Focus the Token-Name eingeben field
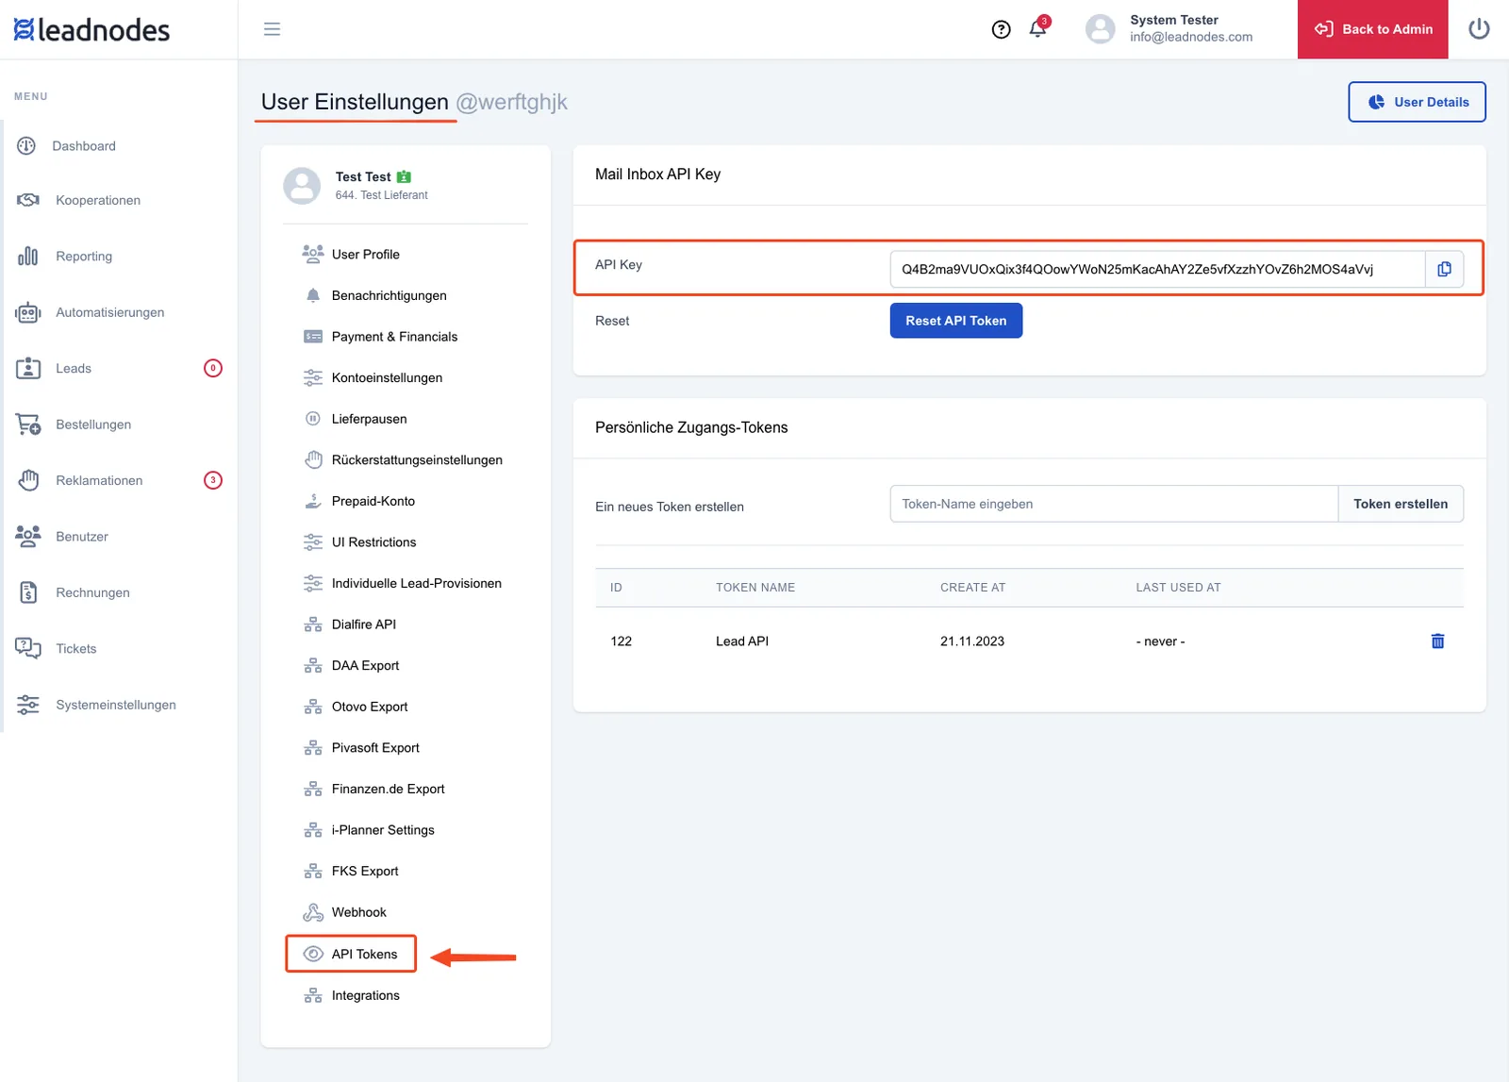Viewport: 1509px width, 1082px height. 1114,504
